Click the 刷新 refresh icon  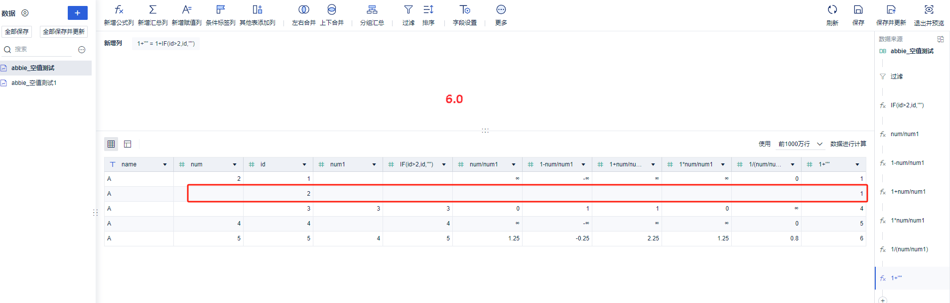[832, 9]
